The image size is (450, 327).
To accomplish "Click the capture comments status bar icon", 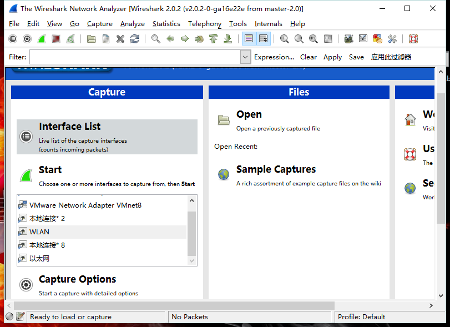I will coord(20,316).
